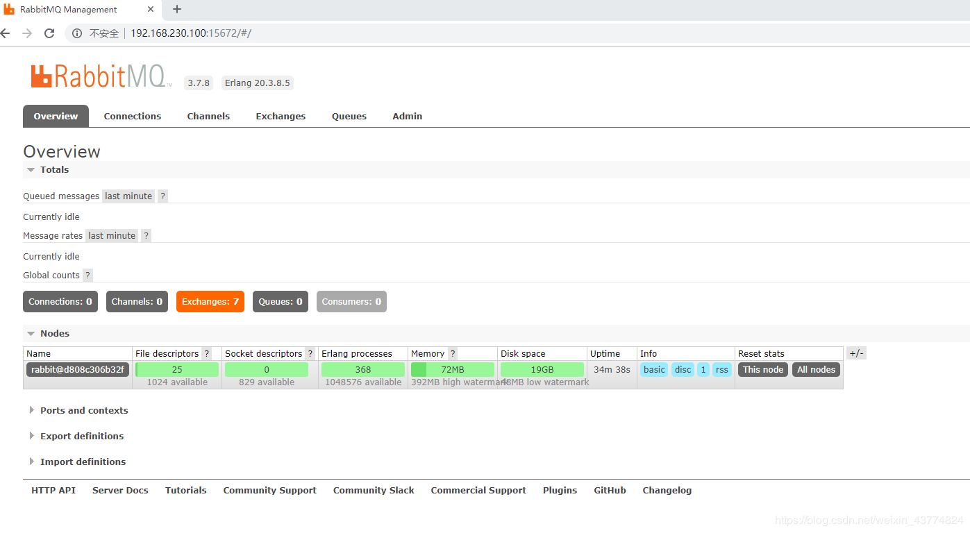Click the Erlang 20.3.8.5 version label
Image resolution: width=970 pixels, height=533 pixels.
258,83
